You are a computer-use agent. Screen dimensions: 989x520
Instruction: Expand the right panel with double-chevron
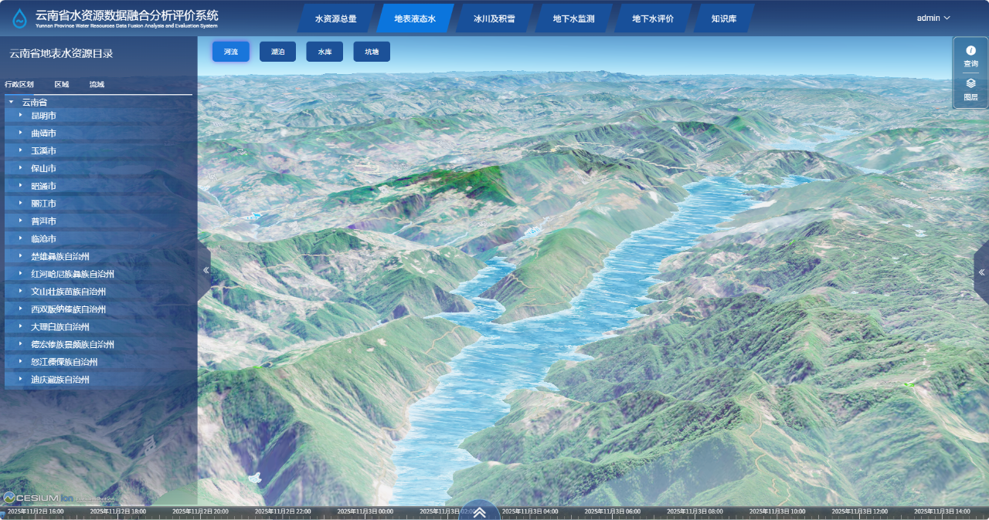pos(981,272)
